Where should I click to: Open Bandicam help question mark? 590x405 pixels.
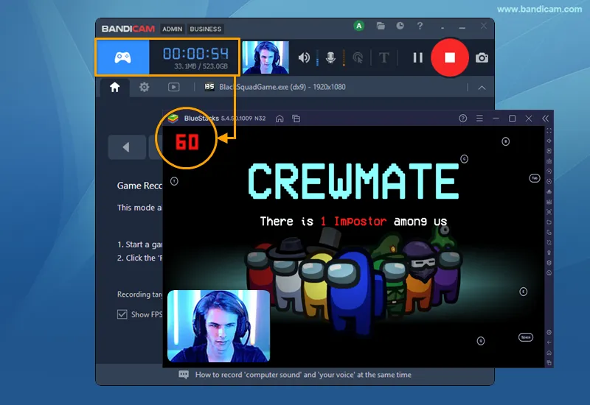[420, 26]
